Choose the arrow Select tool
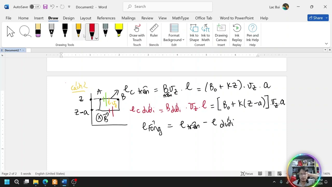This screenshot has width=332, height=187. click(x=11, y=31)
